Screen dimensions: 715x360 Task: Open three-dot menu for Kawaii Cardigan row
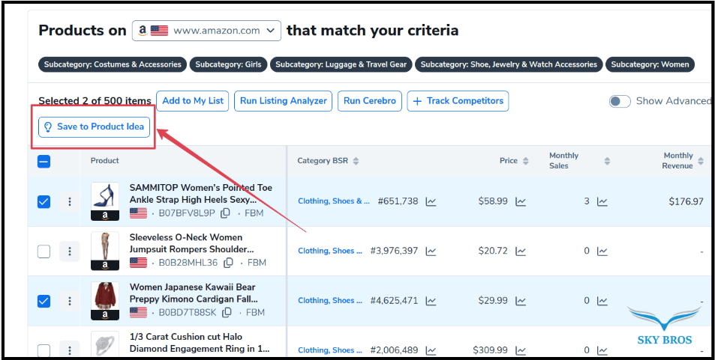pos(70,301)
